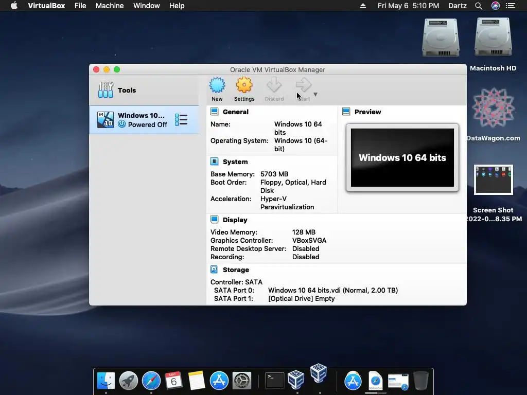
Task: Open the Storage settings heading link
Action: pyautogui.click(x=236, y=270)
